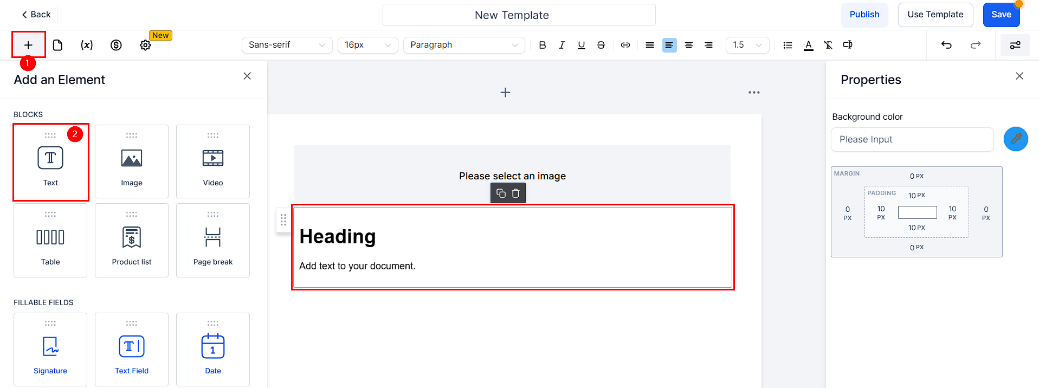
Task: Redo the last action
Action: tap(976, 45)
